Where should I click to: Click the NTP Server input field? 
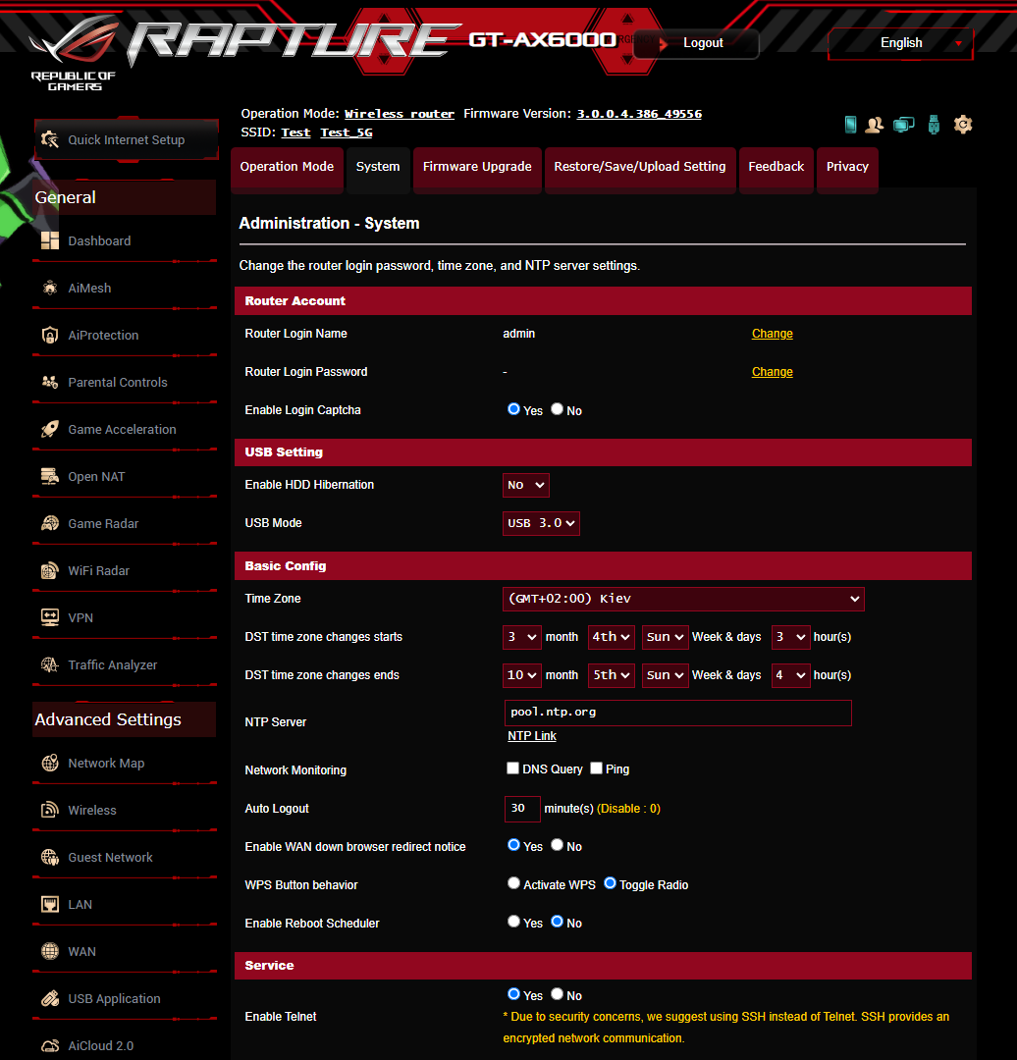[x=678, y=714]
